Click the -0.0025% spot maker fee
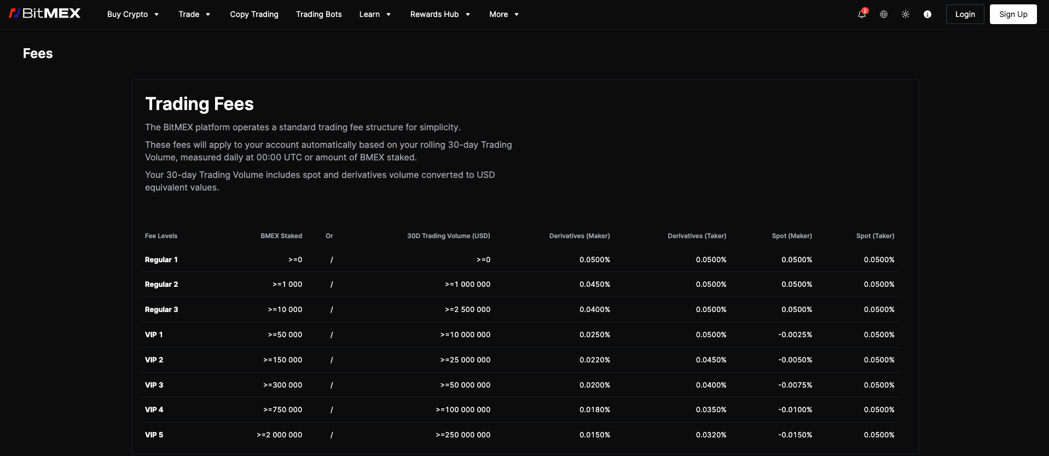This screenshot has height=456, width=1049. pos(795,334)
